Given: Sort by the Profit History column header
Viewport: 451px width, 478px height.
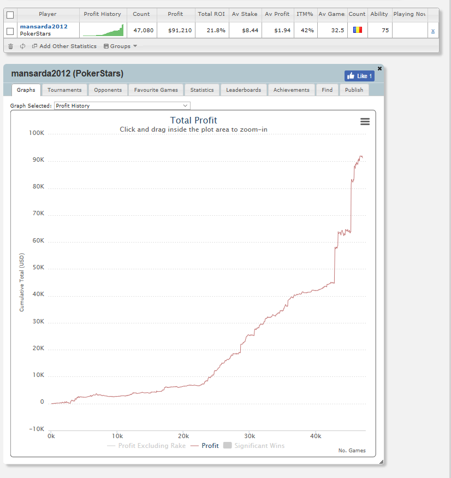Looking at the screenshot, I should (x=103, y=14).
